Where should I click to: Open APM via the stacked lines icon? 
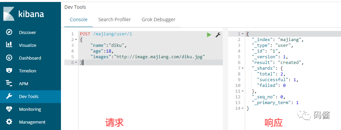(x=9, y=83)
